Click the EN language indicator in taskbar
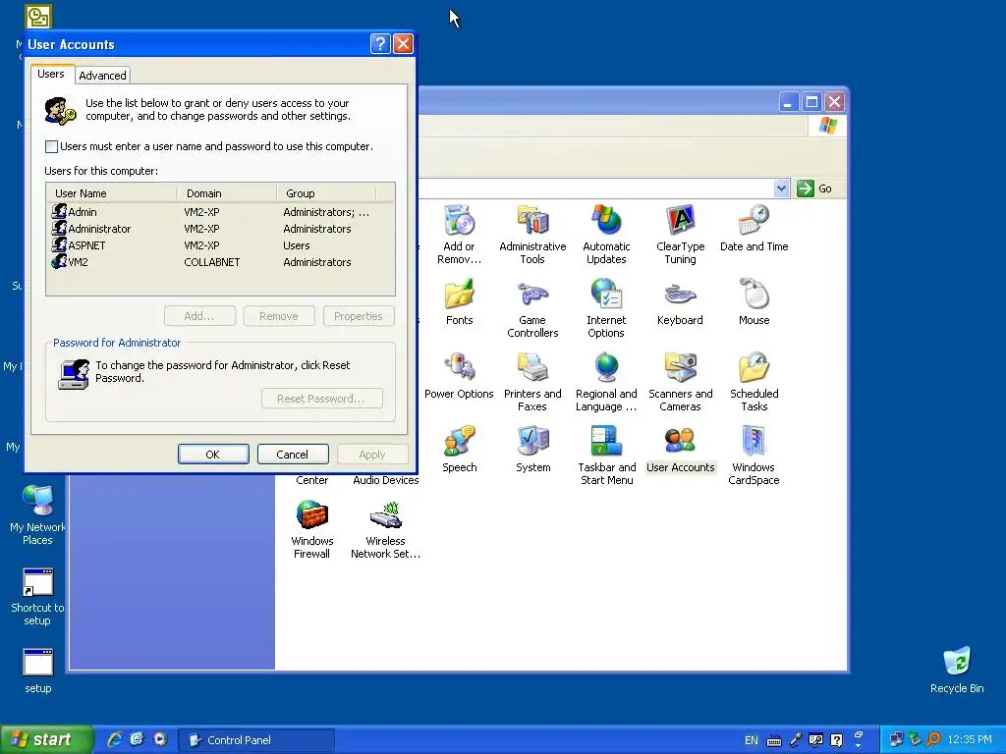1006x754 pixels. (752, 740)
